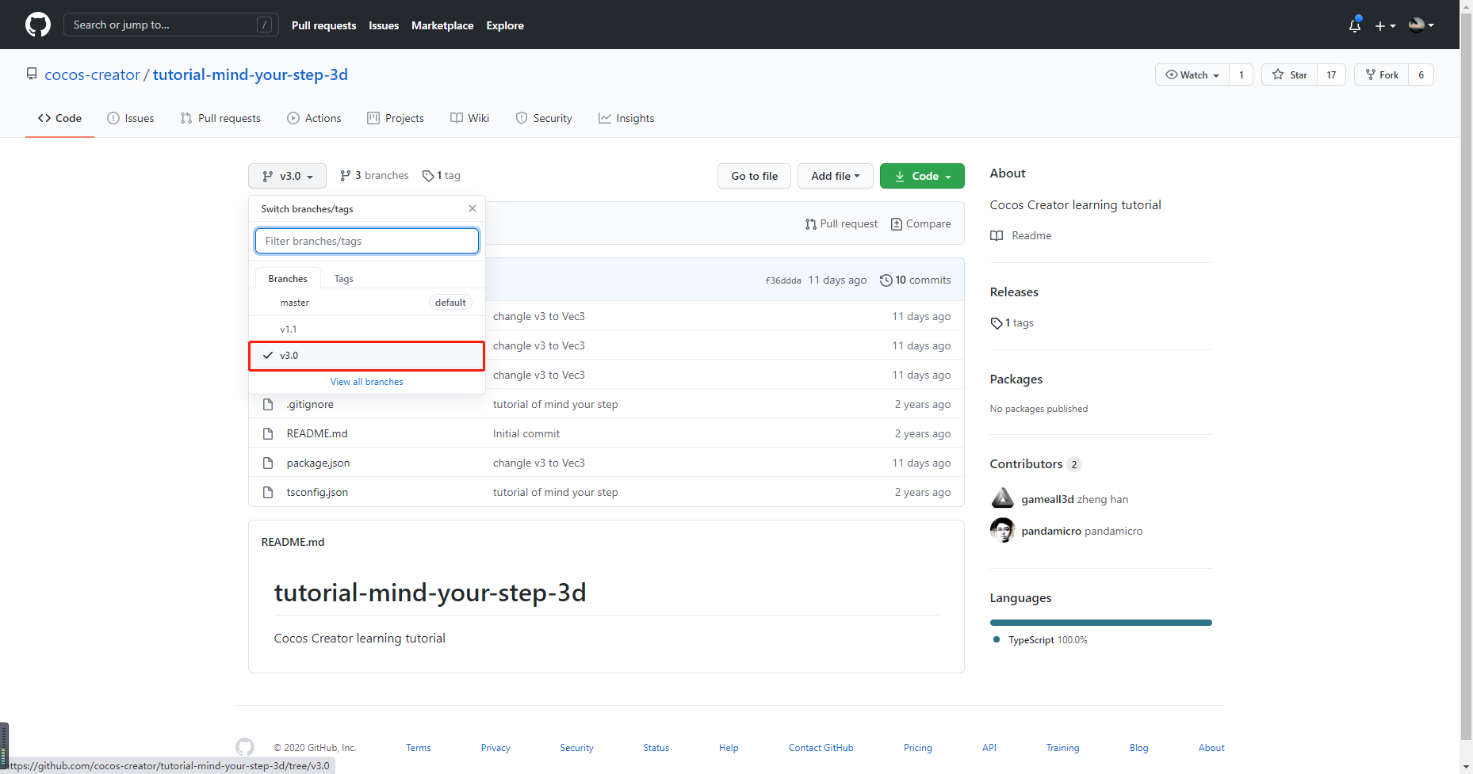This screenshot has width=1473, height=774.
Task: Open the Initial commit message link
Action: point(526,433)
